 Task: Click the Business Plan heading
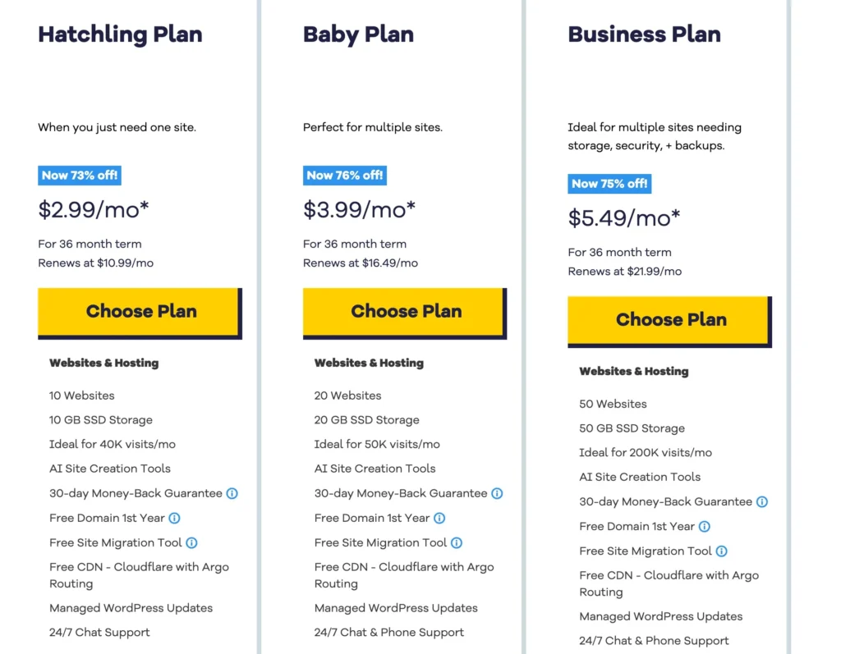tap(645, 34)
